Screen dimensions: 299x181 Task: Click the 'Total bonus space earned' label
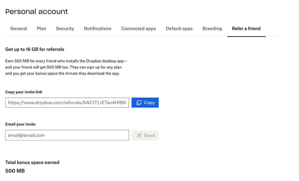tap(32, 162)
